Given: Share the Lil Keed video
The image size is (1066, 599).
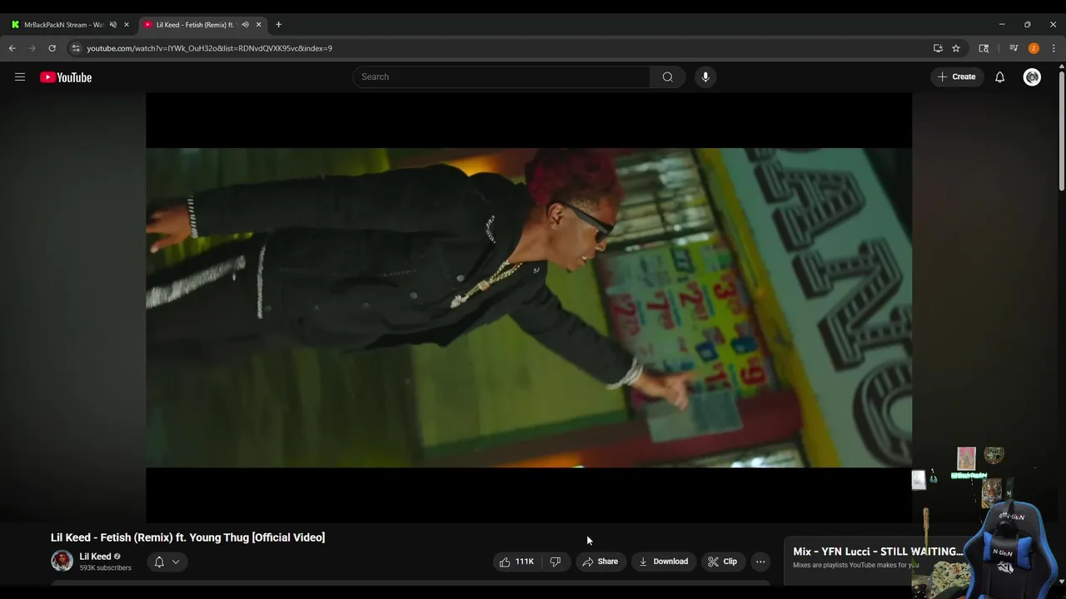Looking at the screenshot, I should pos(600,562).
